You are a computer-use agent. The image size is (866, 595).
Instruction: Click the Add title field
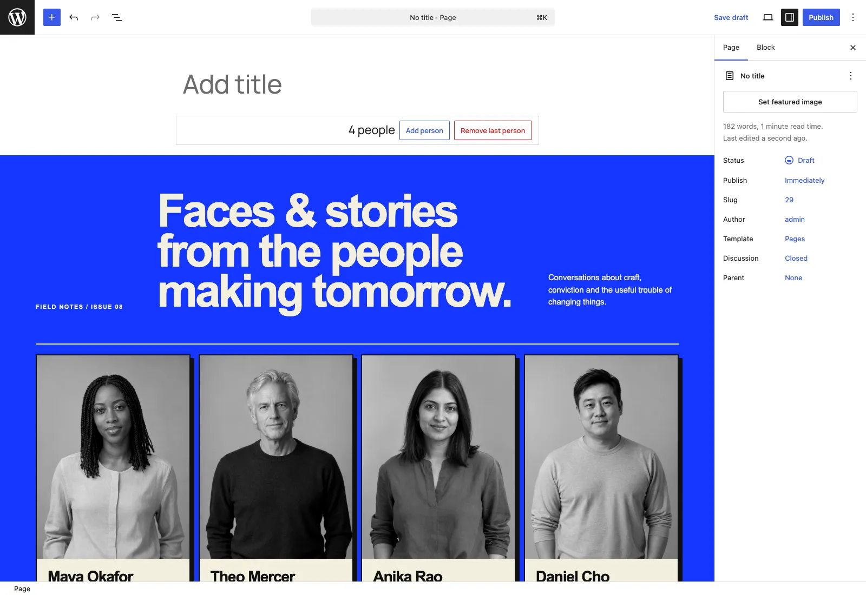357,84
